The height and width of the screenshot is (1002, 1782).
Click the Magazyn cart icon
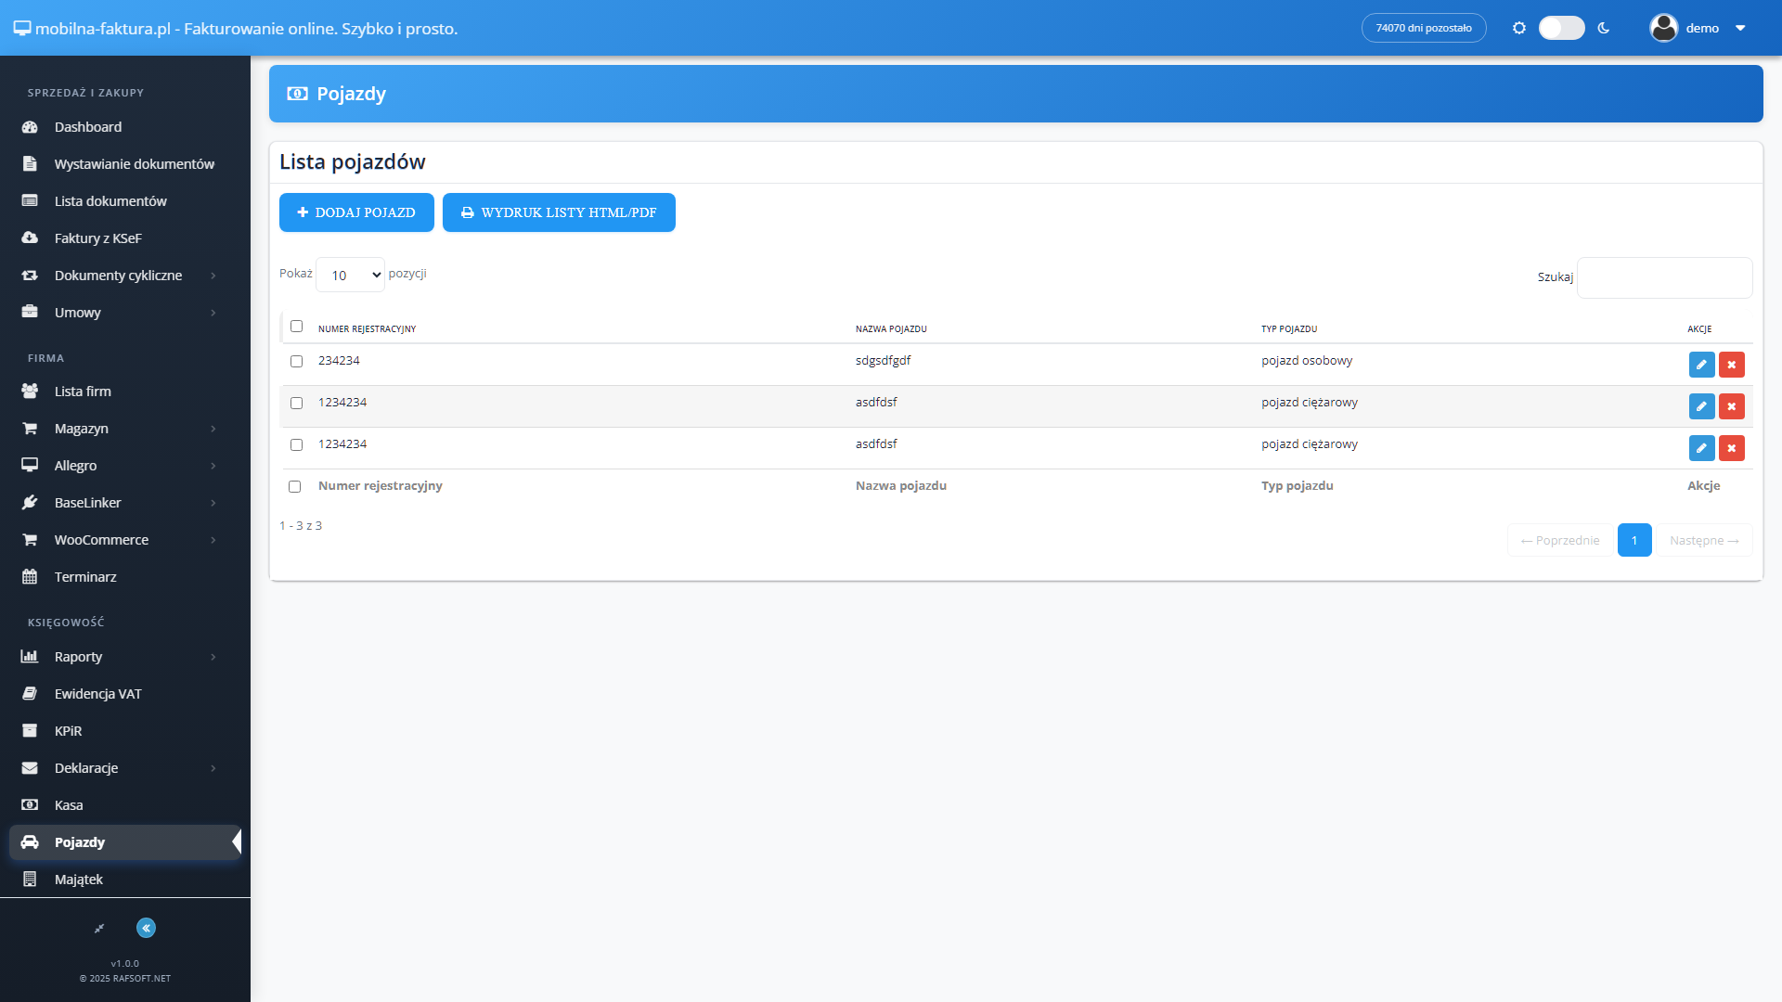point(30,429)
